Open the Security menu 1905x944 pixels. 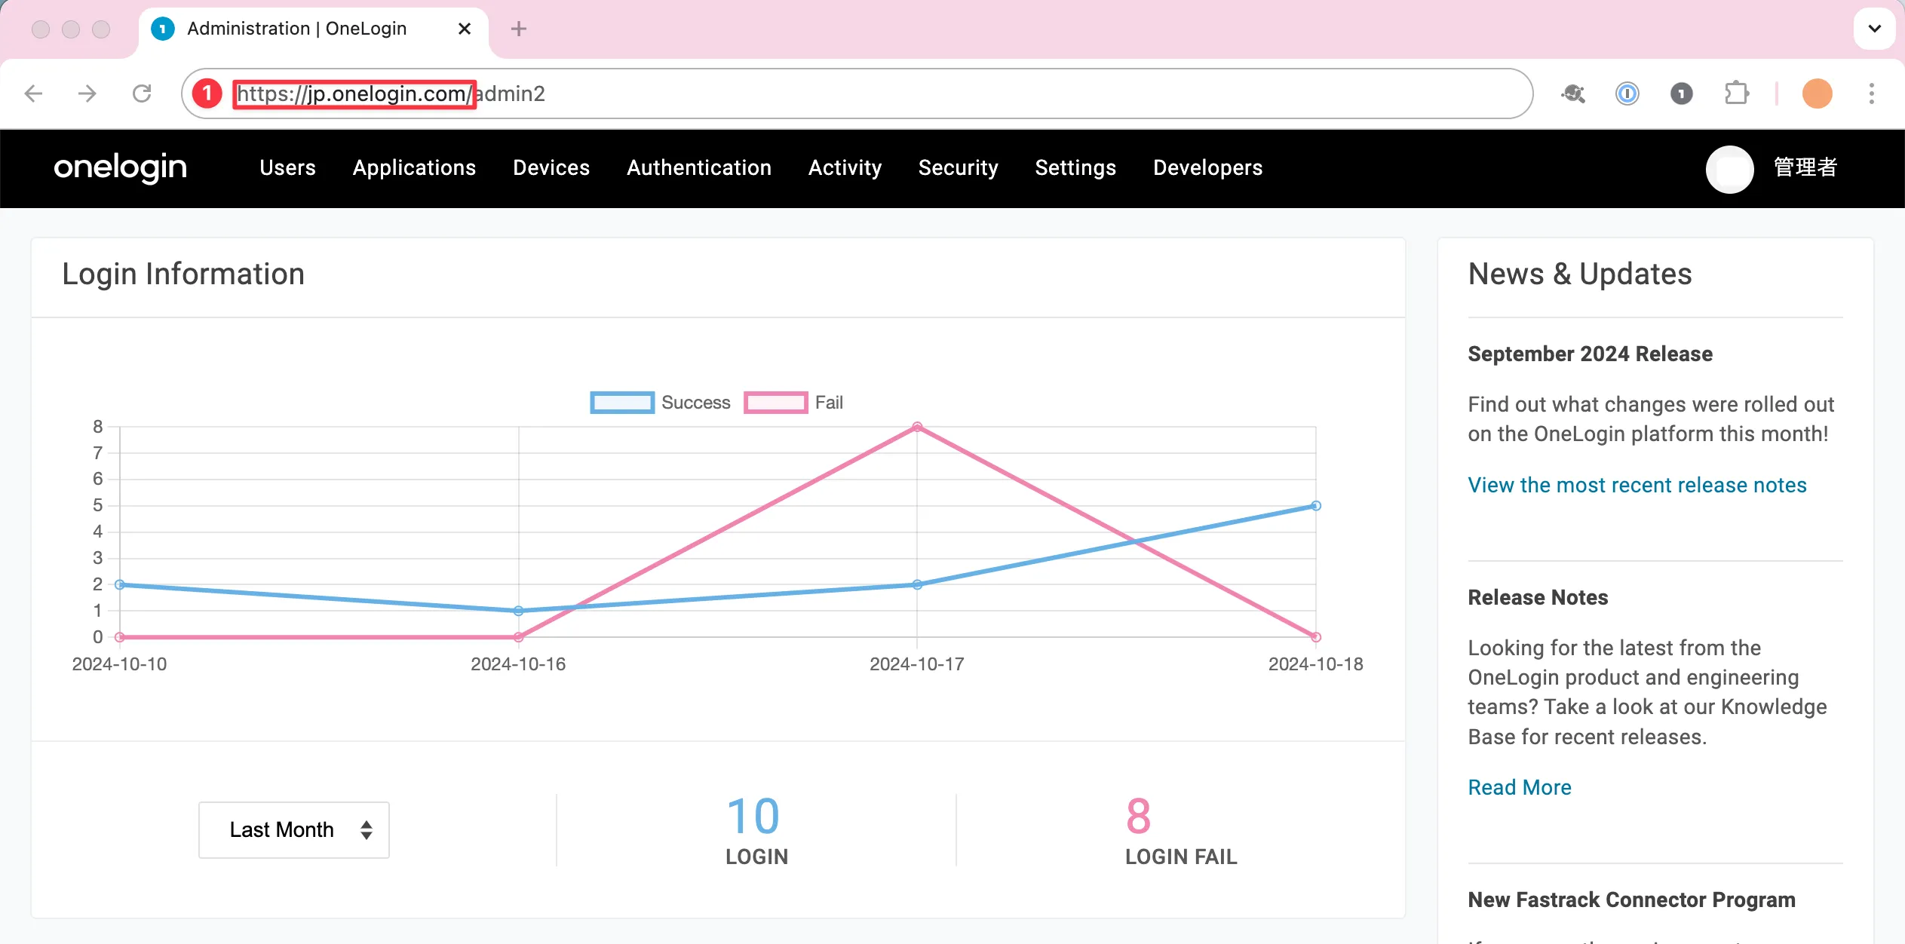[958, 167]
